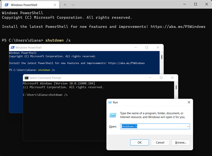Open a new Windows Terminal tab with plus

[x=65, y=5]
